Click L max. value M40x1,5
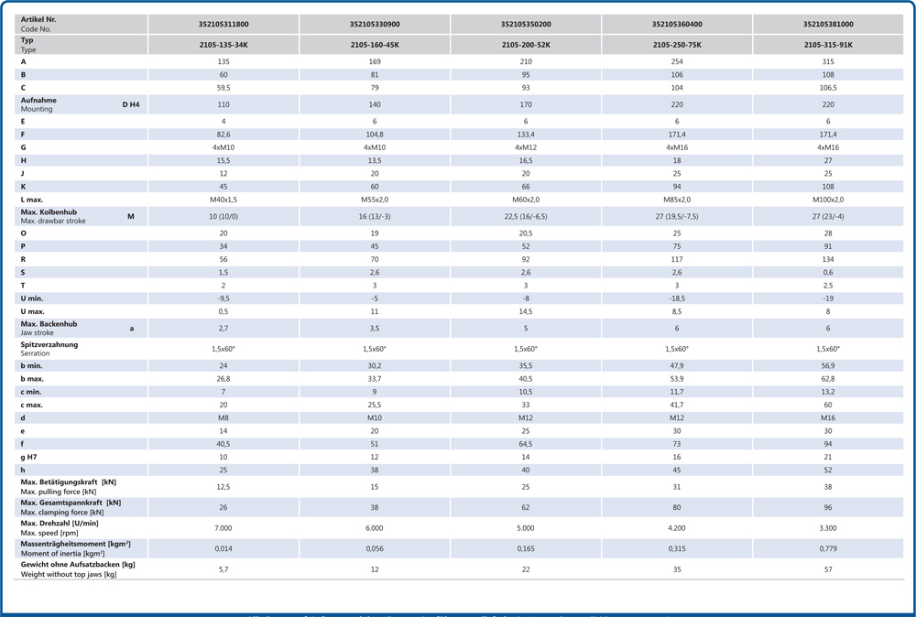This screenshot has height=617, width=916. (224, 200)
